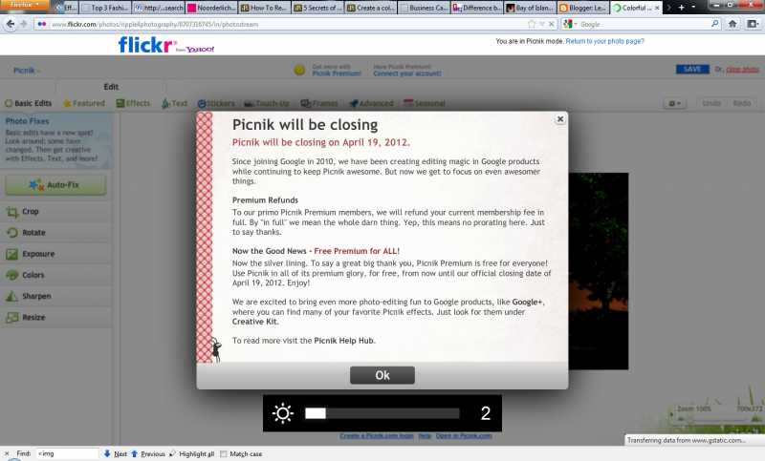Image resolution: width=765 pixels, height=461 pixels.
Task: Switch to the Seasonal tab
Action: pos(425,103)
